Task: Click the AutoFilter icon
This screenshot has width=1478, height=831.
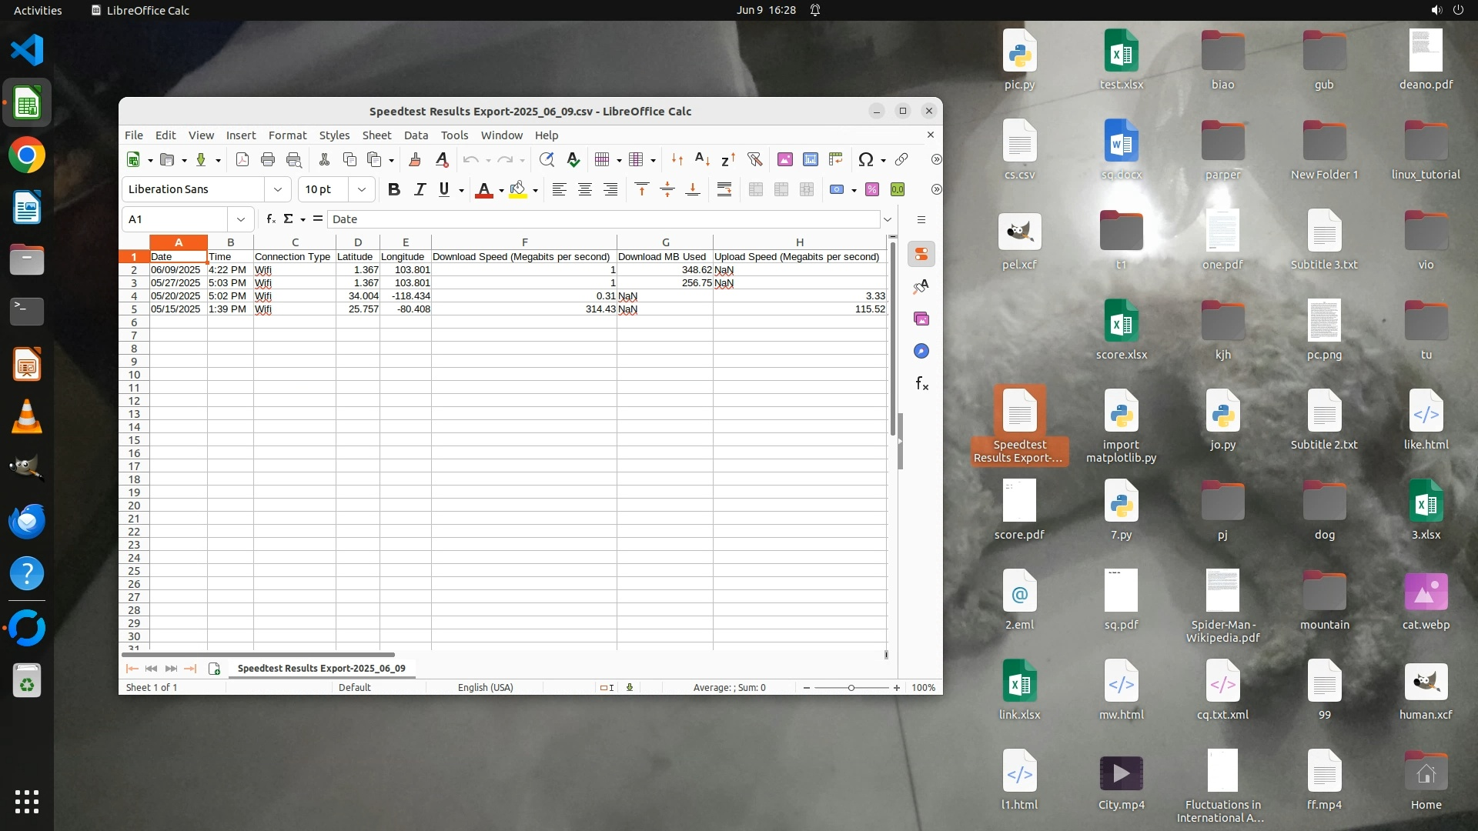Action: 754,159
